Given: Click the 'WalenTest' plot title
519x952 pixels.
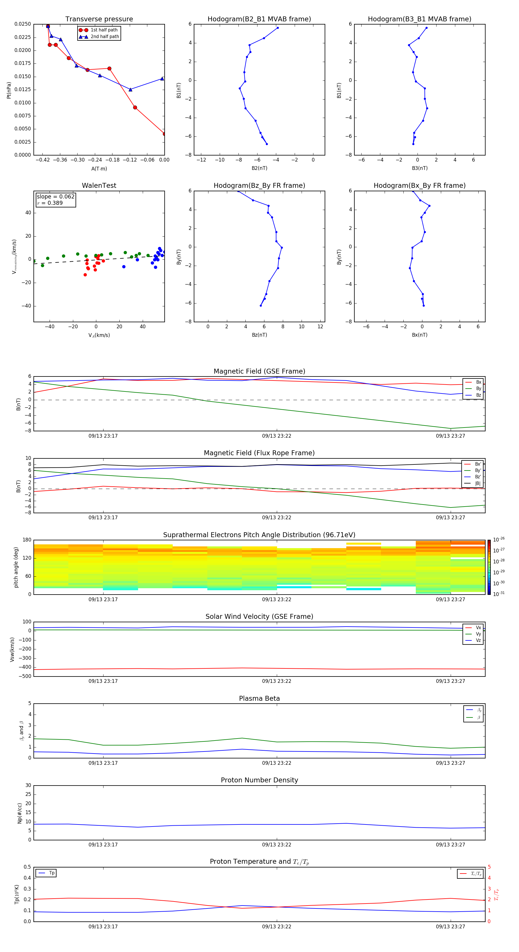Looking at the screenshot, I should pyautogui.click(x=99, y=185).
